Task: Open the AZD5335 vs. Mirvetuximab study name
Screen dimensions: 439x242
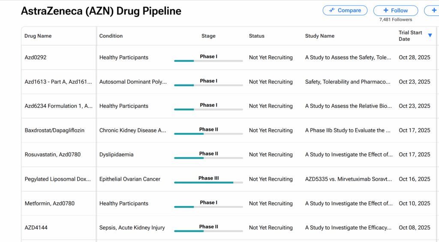Action: coord(348,179)
